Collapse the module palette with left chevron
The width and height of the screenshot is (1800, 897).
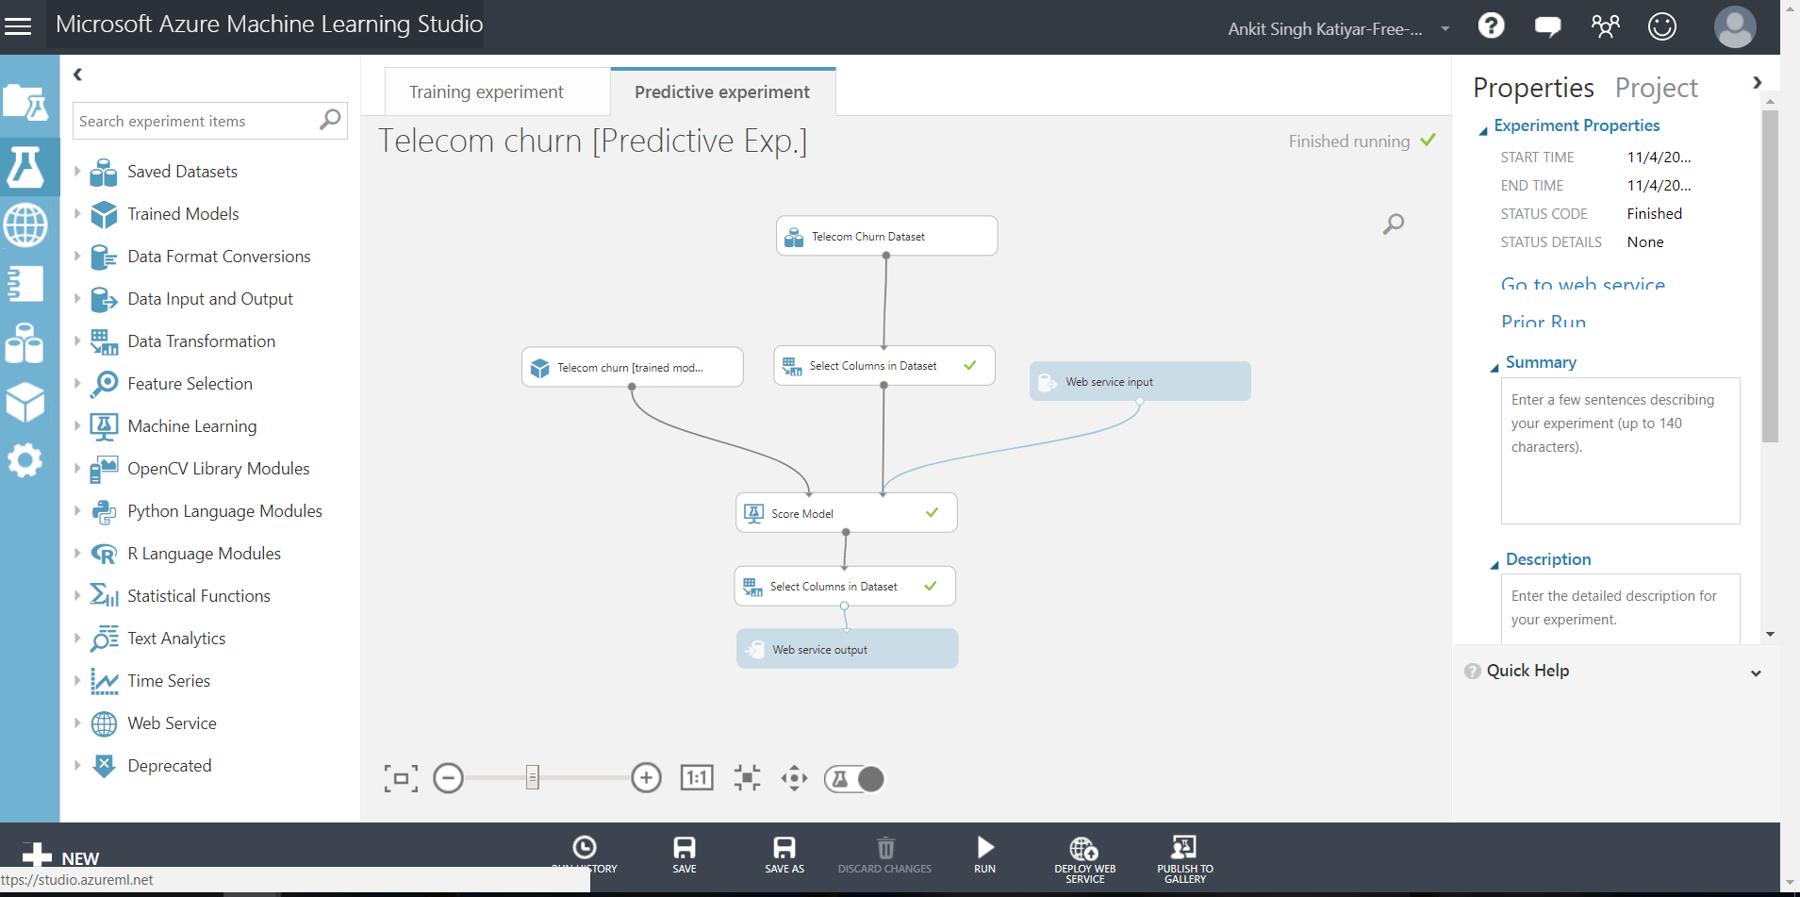pos(78,74)
